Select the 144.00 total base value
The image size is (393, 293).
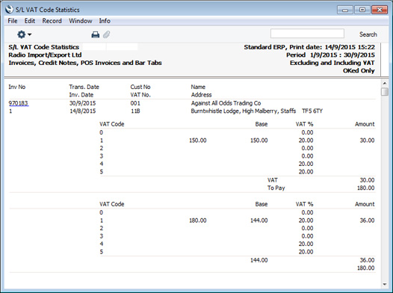[x=259, y=260]
